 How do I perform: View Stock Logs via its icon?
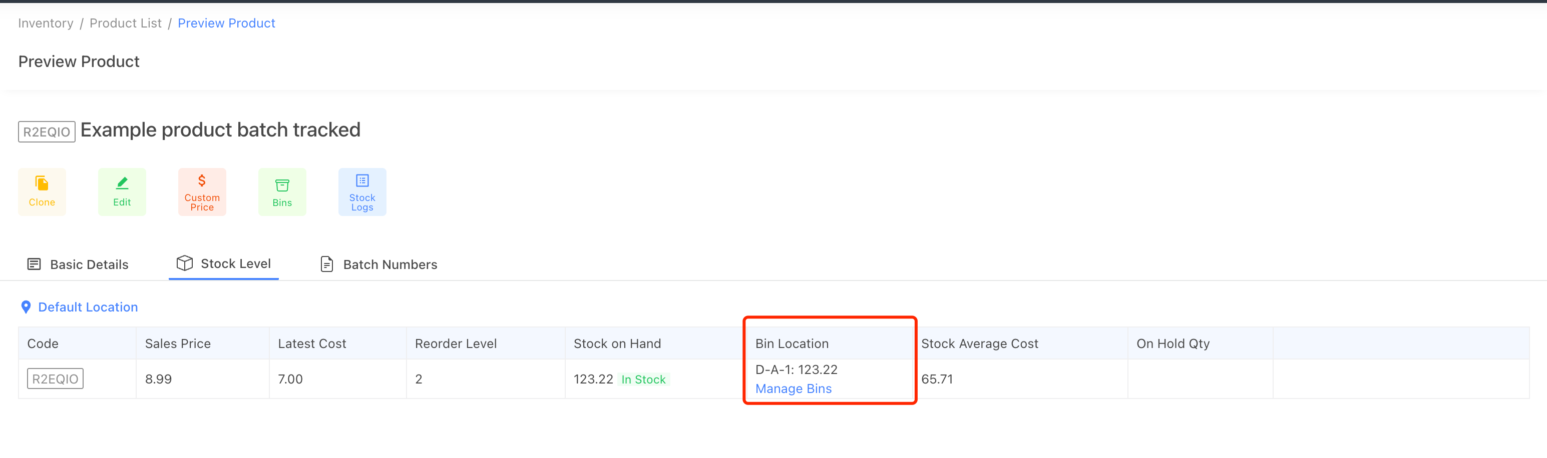[x=362, y=180]
